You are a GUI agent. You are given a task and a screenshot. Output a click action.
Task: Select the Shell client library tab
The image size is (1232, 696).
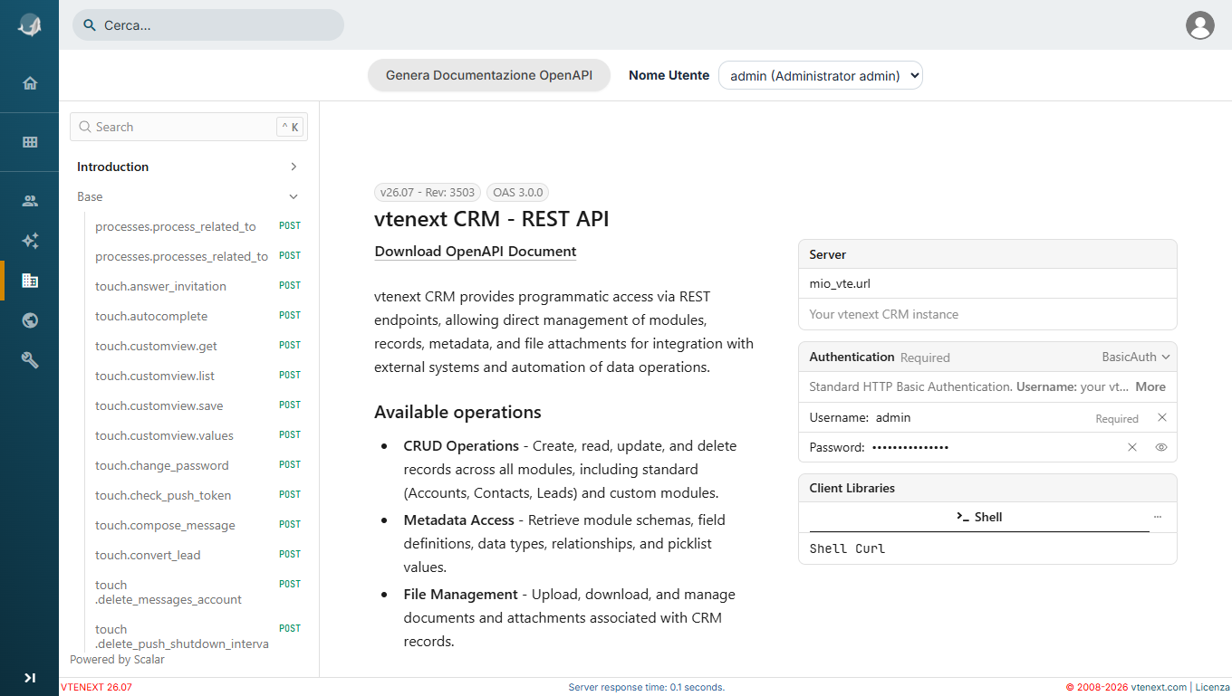(979, 517)
